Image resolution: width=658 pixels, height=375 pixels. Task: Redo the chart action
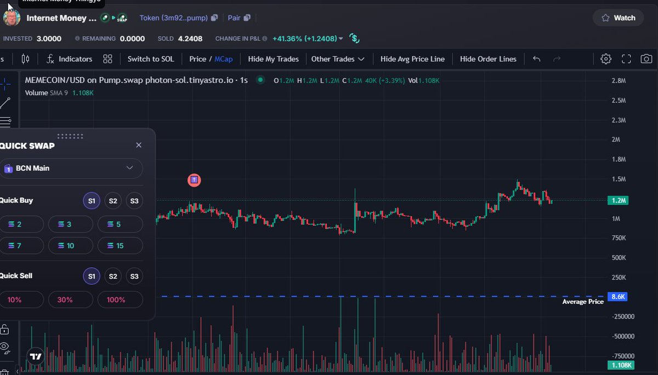coord(557,59)
